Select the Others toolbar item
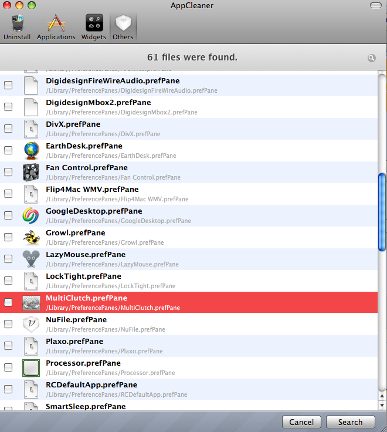 (x=123, y=27)
